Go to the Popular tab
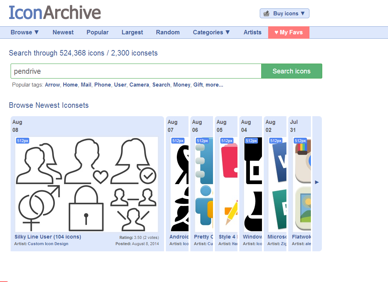Viewport: 388px width, 282px height. click(x=98, y=32)
